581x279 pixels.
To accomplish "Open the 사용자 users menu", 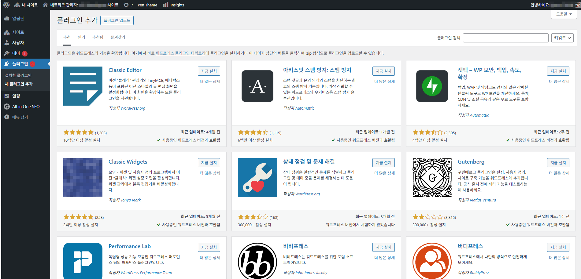I will tap(26, 43).
